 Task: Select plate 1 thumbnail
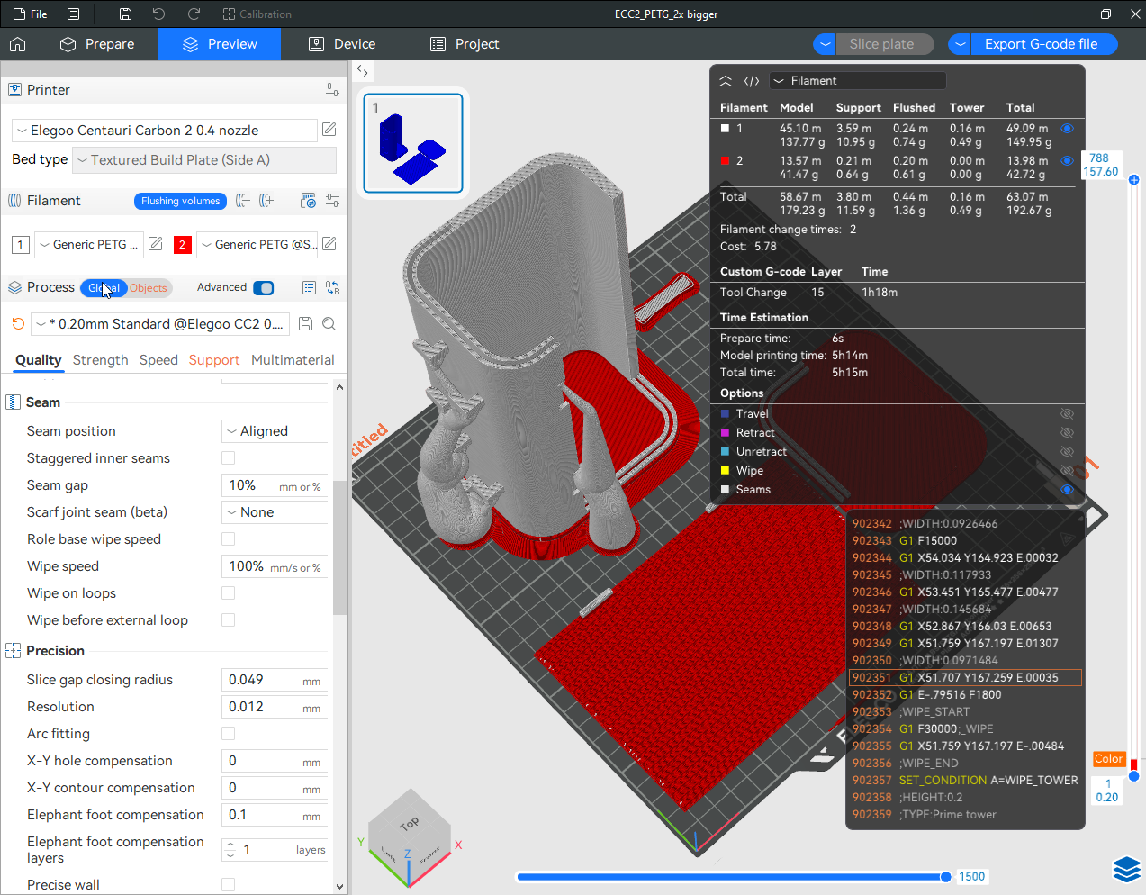[x=413, y=143]
